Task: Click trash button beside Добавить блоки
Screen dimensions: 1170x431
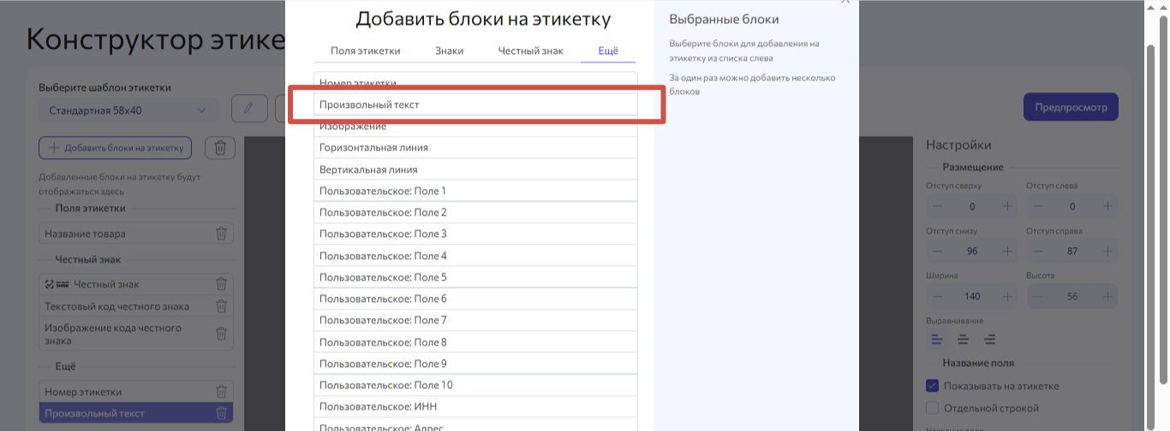Action: (220, 148)
